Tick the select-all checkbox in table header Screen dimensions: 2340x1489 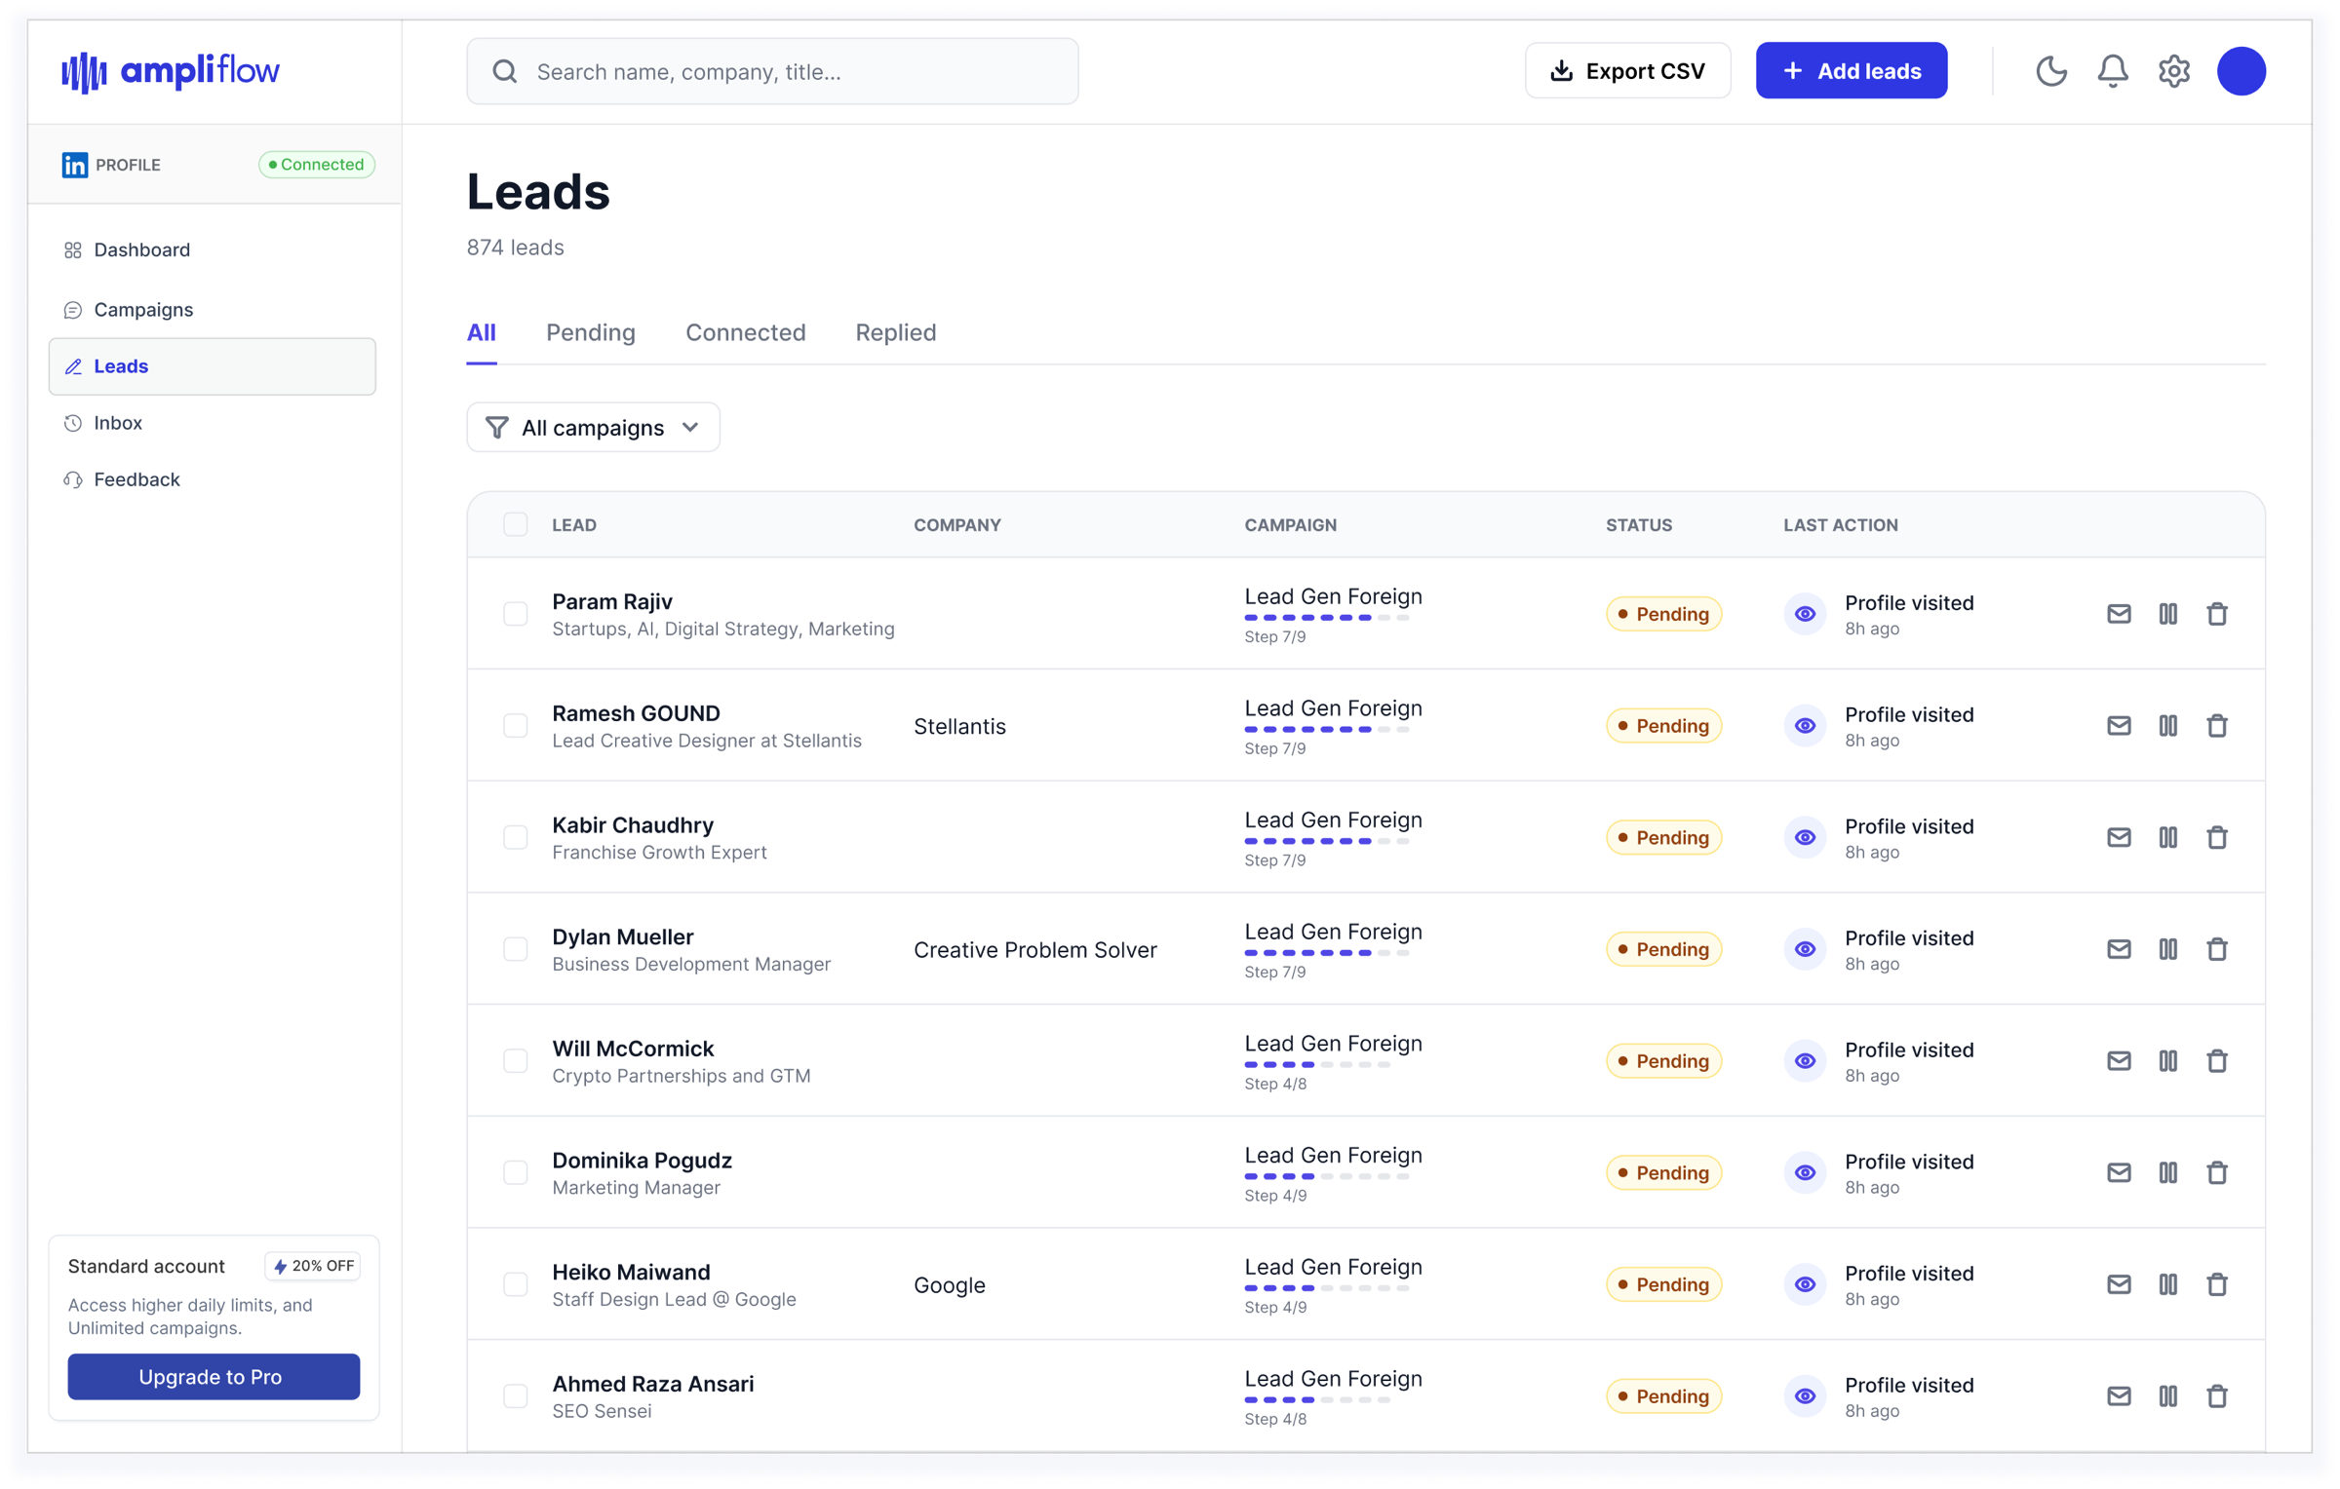pos(516,524)
